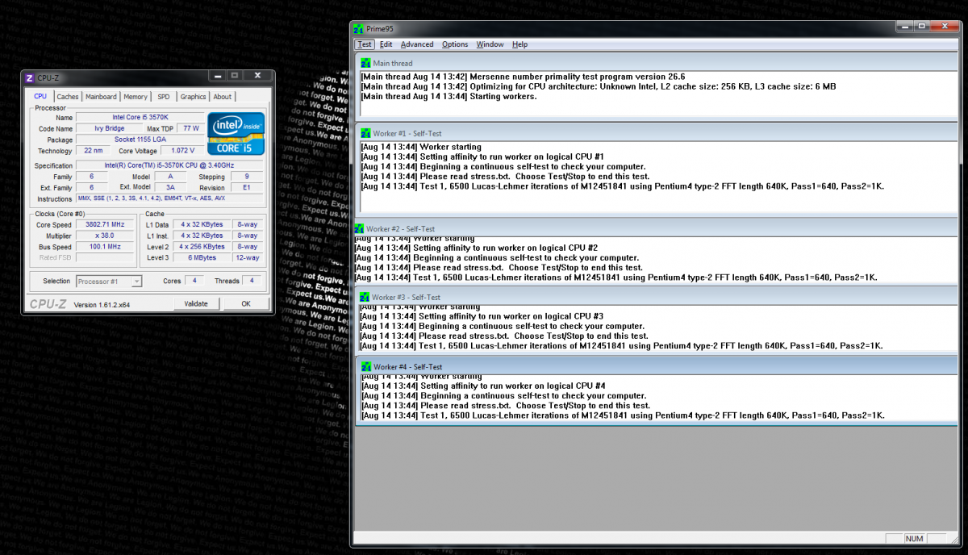Screen dimensions: 968x555
Task: Click the Cores count value in CPU-Z
Action: (x=194, y=282)
